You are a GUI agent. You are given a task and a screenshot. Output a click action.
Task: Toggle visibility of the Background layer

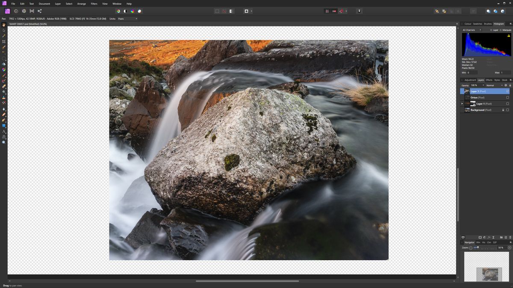[507, 110]
